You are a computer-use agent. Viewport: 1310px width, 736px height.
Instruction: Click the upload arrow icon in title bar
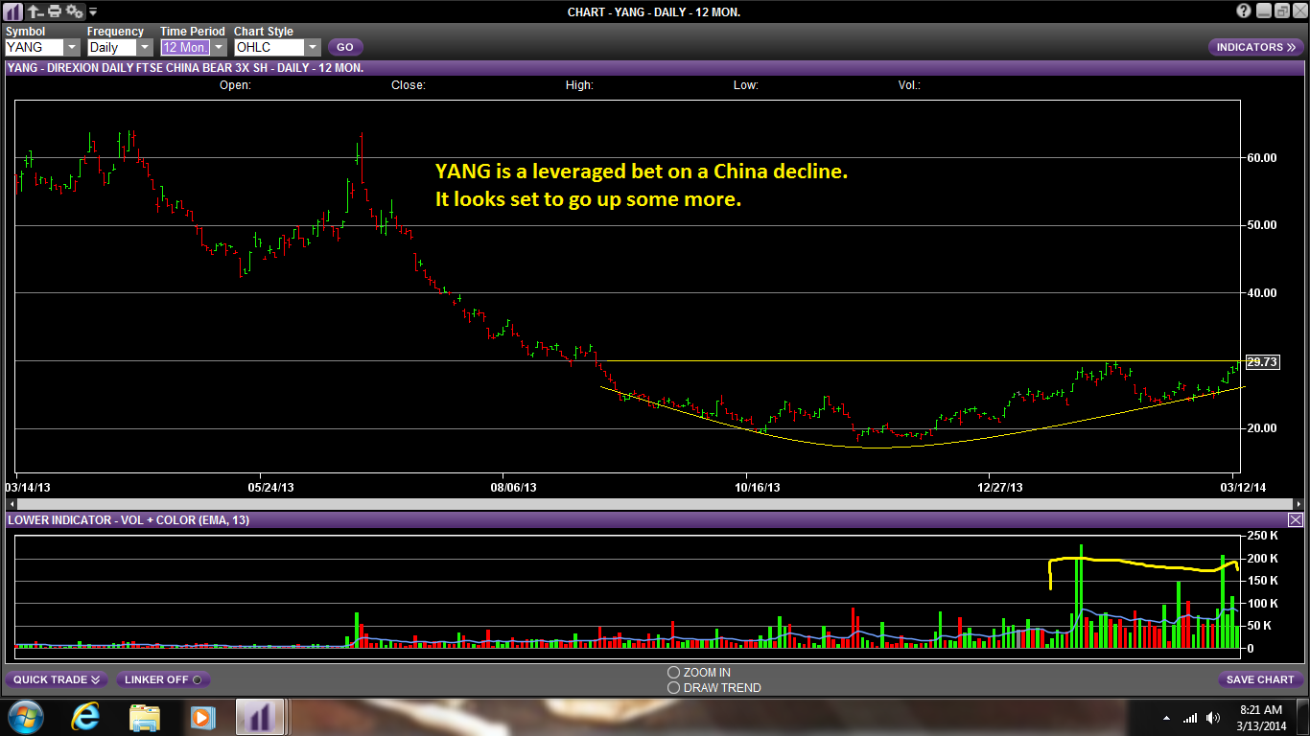[35, 11]
